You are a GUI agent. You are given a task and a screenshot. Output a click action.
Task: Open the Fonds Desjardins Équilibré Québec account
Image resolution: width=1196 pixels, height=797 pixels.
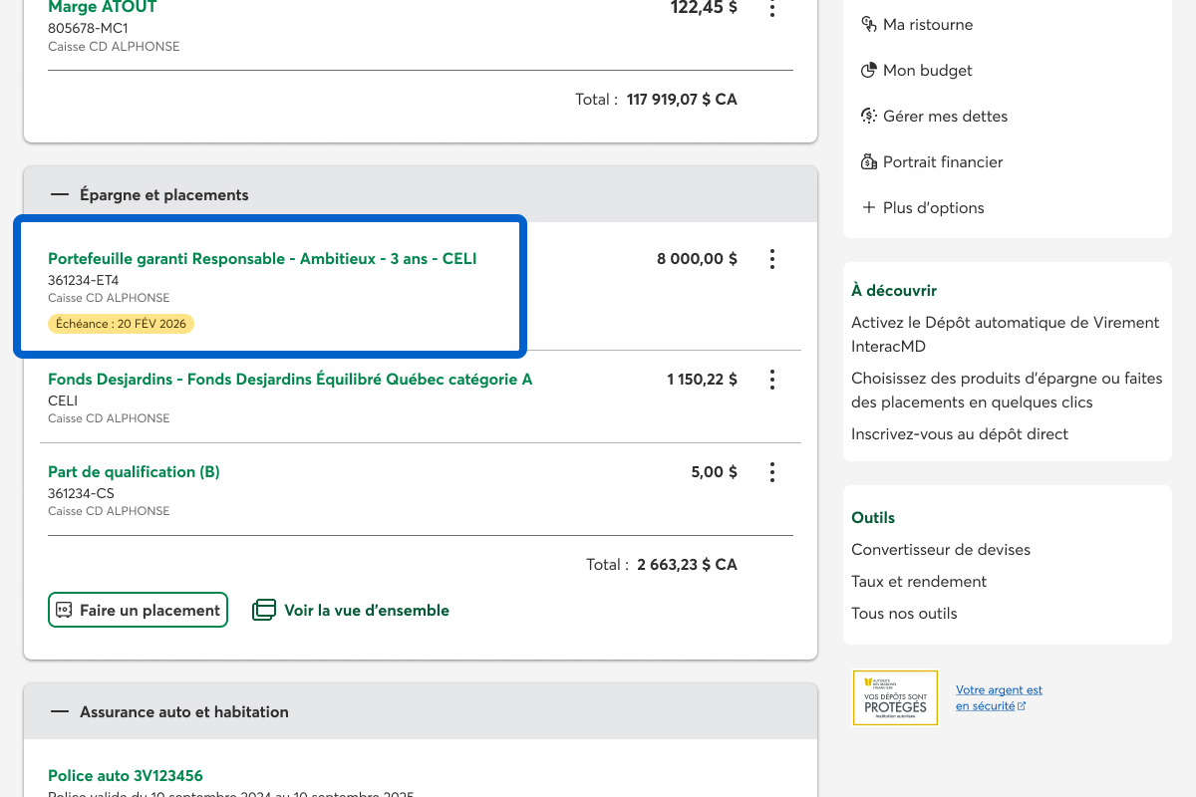(290, 380)
